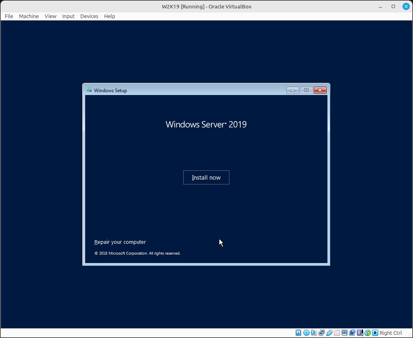The image size is (413, 338).
Task: Click the keyboard capture arrow icon
Action: click(375, 333)
